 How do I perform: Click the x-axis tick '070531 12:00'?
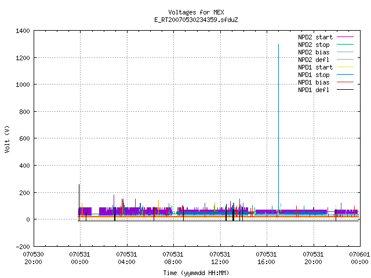[220, 258]
